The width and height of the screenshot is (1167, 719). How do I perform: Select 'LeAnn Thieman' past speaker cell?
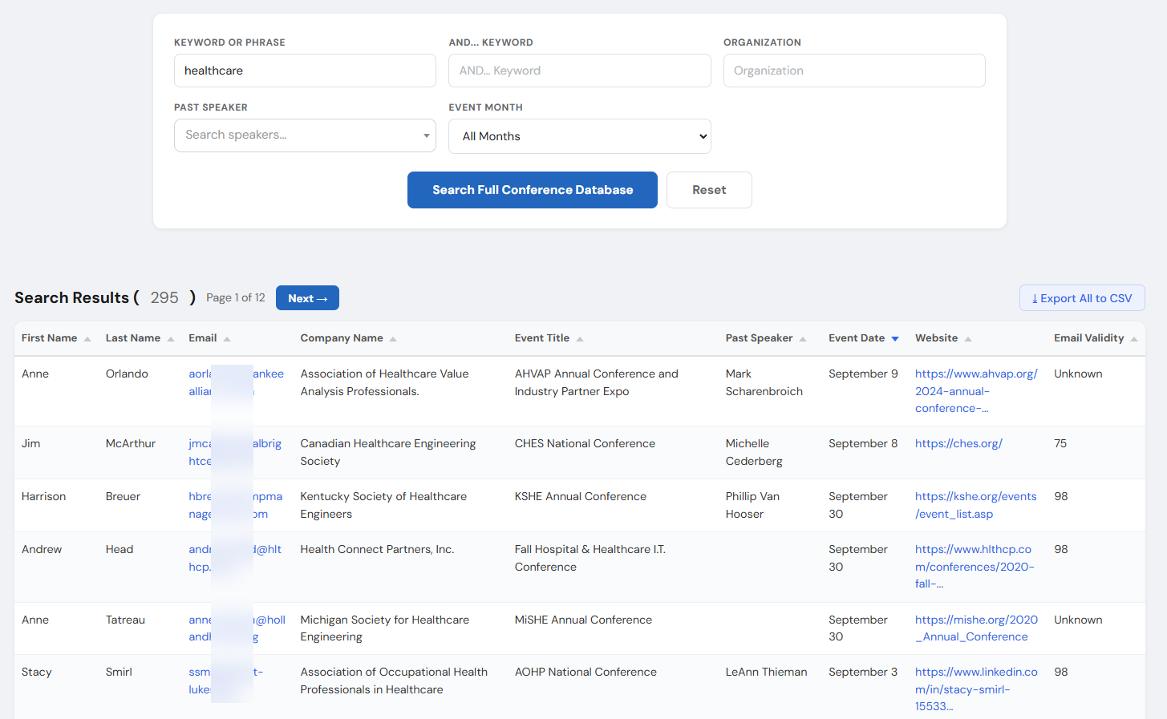pos(766,672)
